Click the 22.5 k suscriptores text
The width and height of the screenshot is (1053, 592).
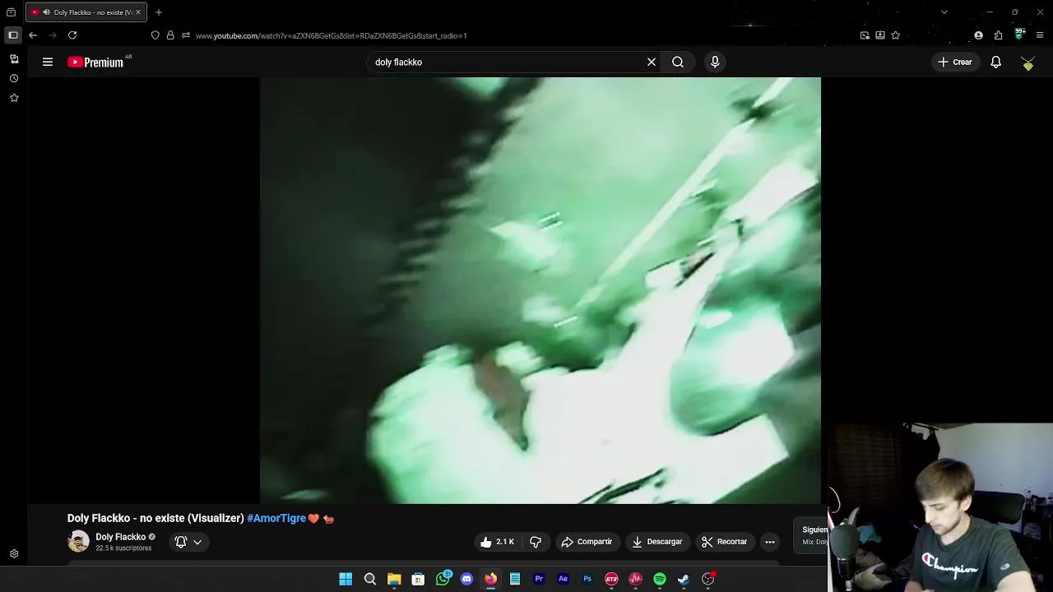[x=123, y=548]
